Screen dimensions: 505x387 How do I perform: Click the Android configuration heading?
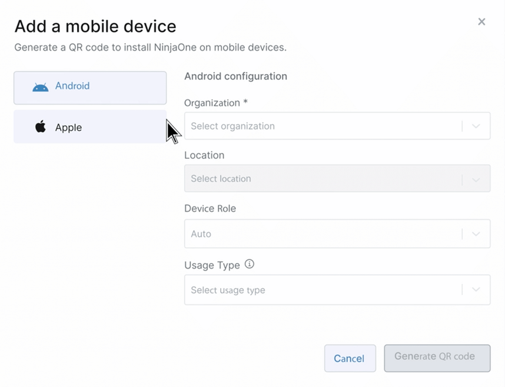(x=235, y=76)
